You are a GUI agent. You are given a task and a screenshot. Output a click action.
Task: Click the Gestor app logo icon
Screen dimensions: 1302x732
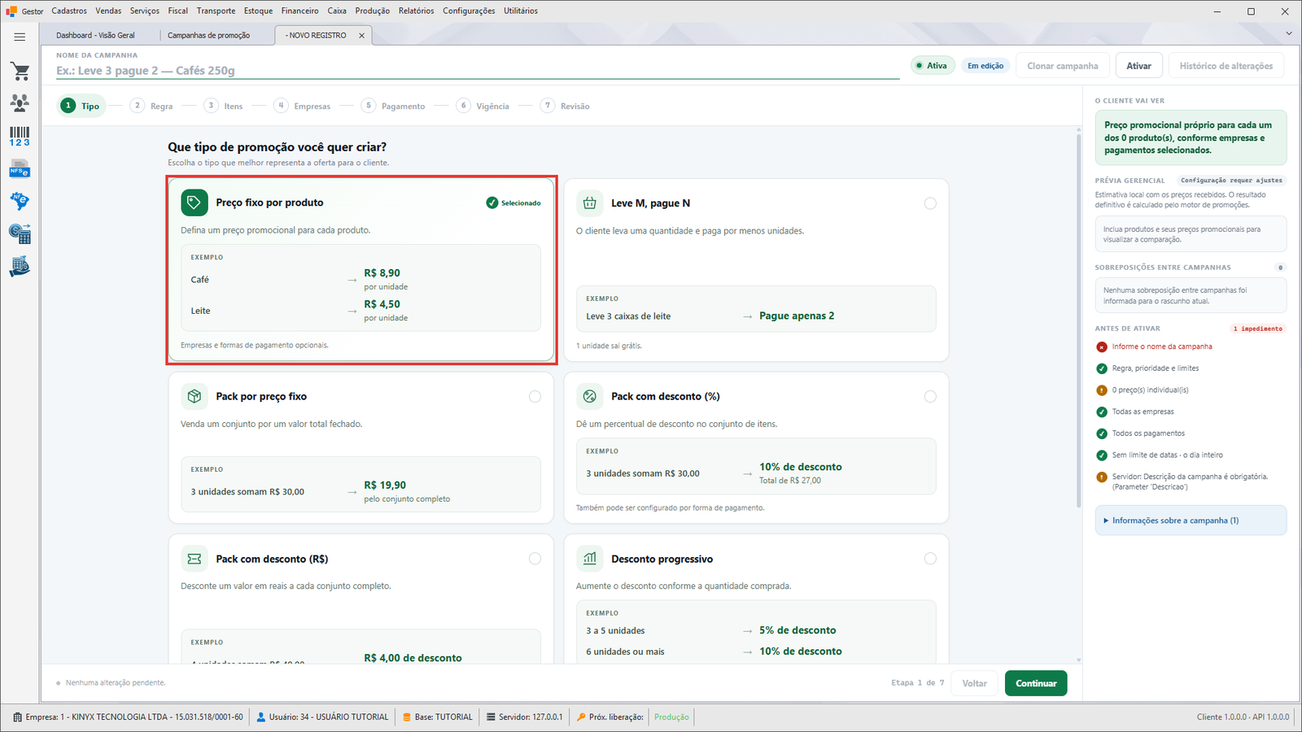(11, 11)
